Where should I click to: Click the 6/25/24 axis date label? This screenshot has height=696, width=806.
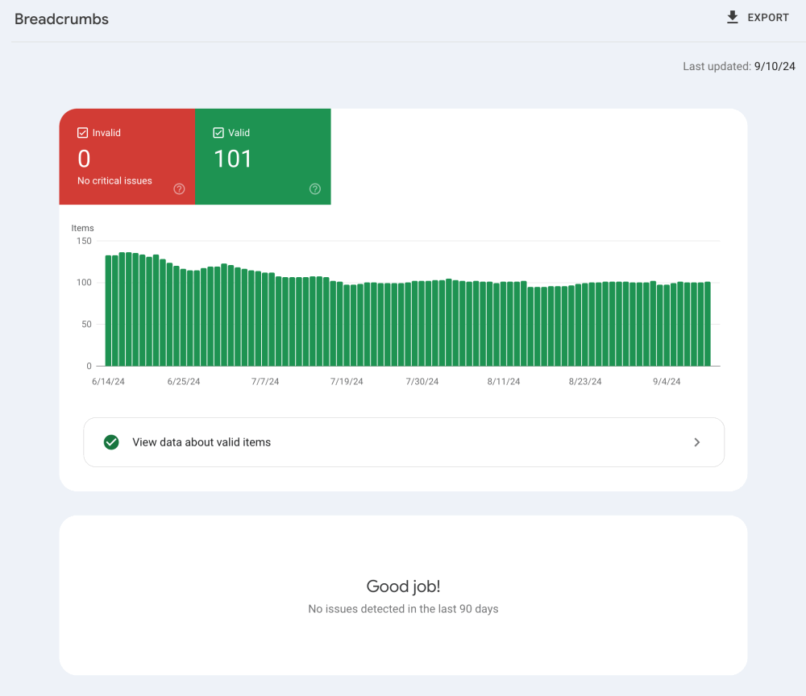coord(184,382)
